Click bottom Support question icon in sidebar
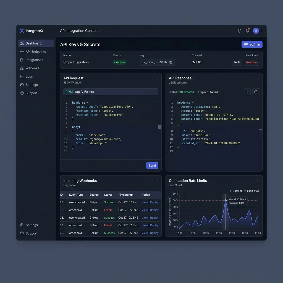283x283 pixels. (x=22, y=233)
